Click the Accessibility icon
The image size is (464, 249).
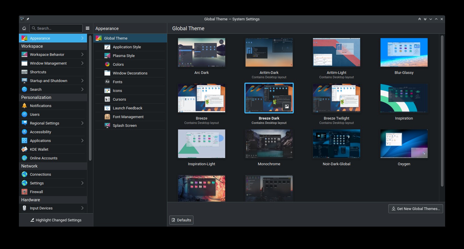click(24, 132)
